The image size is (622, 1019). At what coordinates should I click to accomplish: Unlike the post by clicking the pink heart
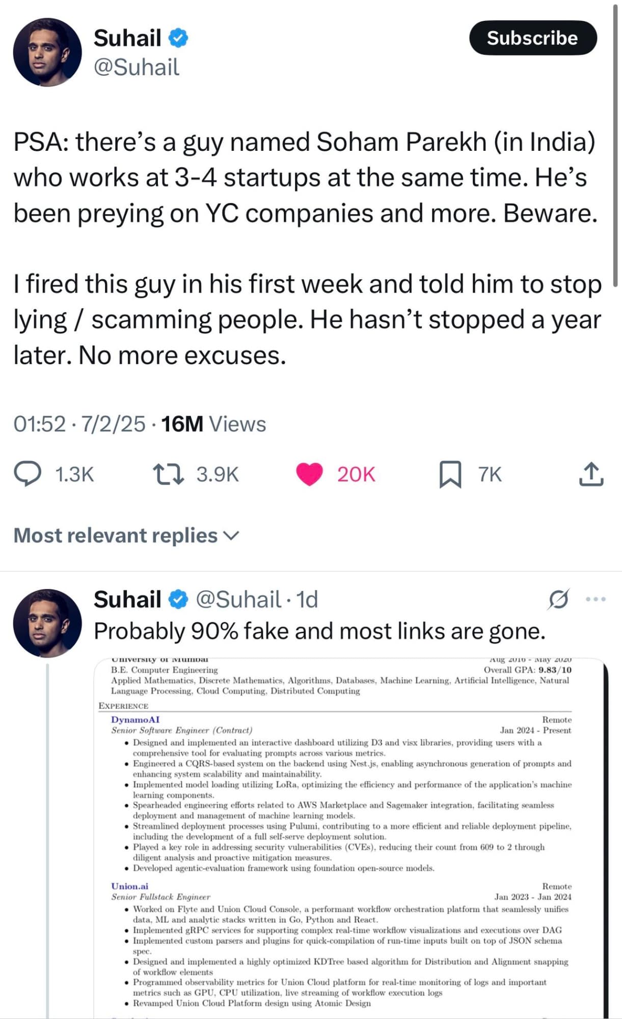[309, 474]
